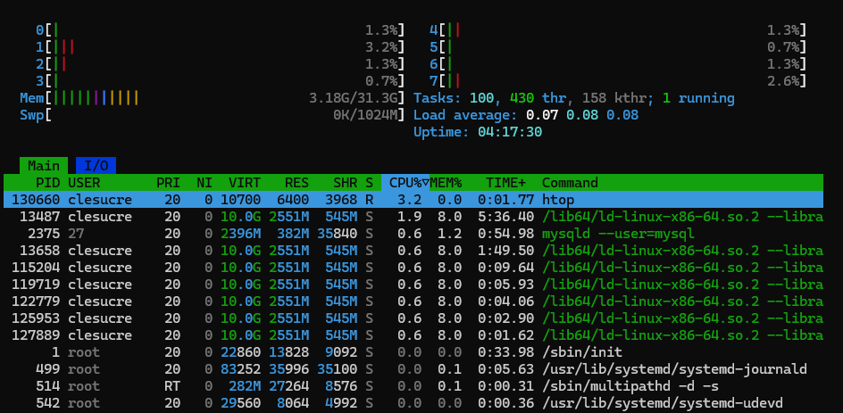
Task: Select the systemd-journald process row
Action: [413, 369]
